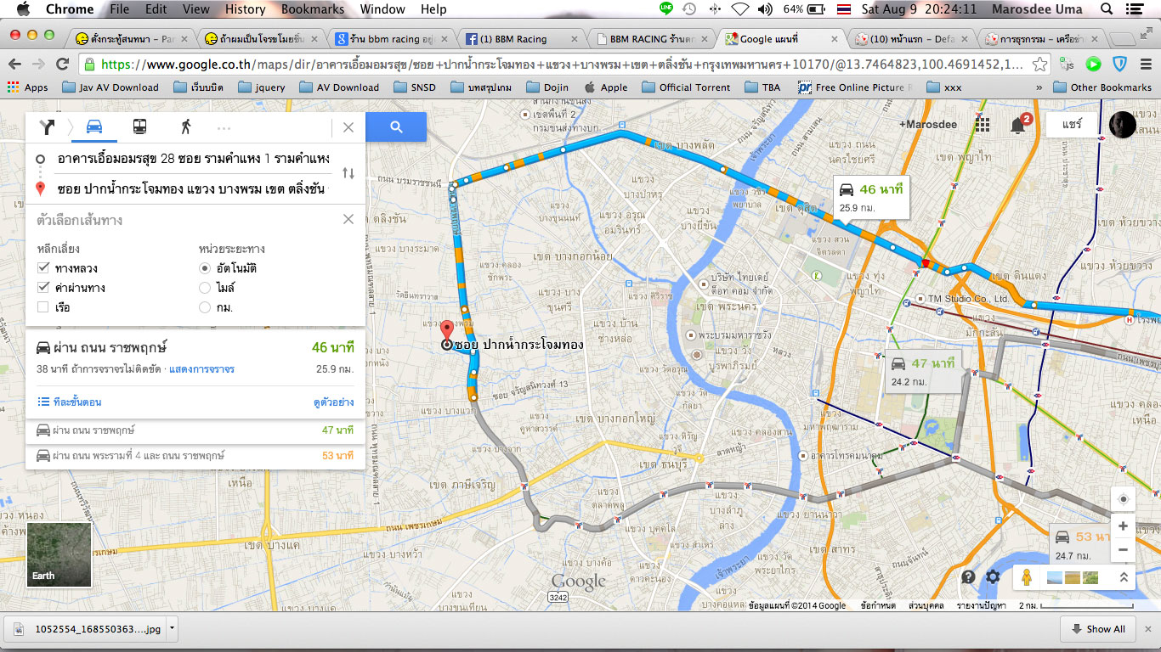Open Spotlight search in the menu bar
The image size is (1161, 652).
[1107, 9]
